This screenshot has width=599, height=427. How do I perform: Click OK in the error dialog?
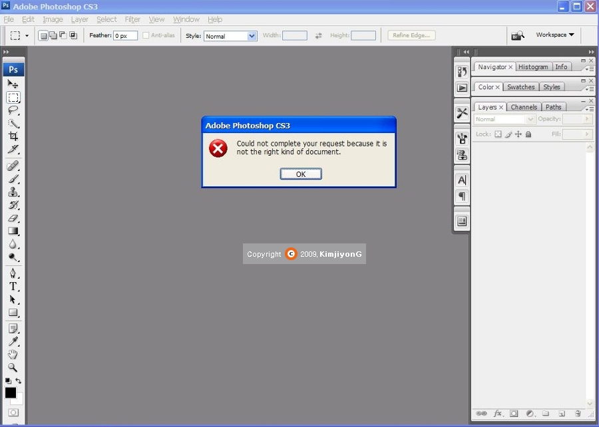(x=301, y=174)
